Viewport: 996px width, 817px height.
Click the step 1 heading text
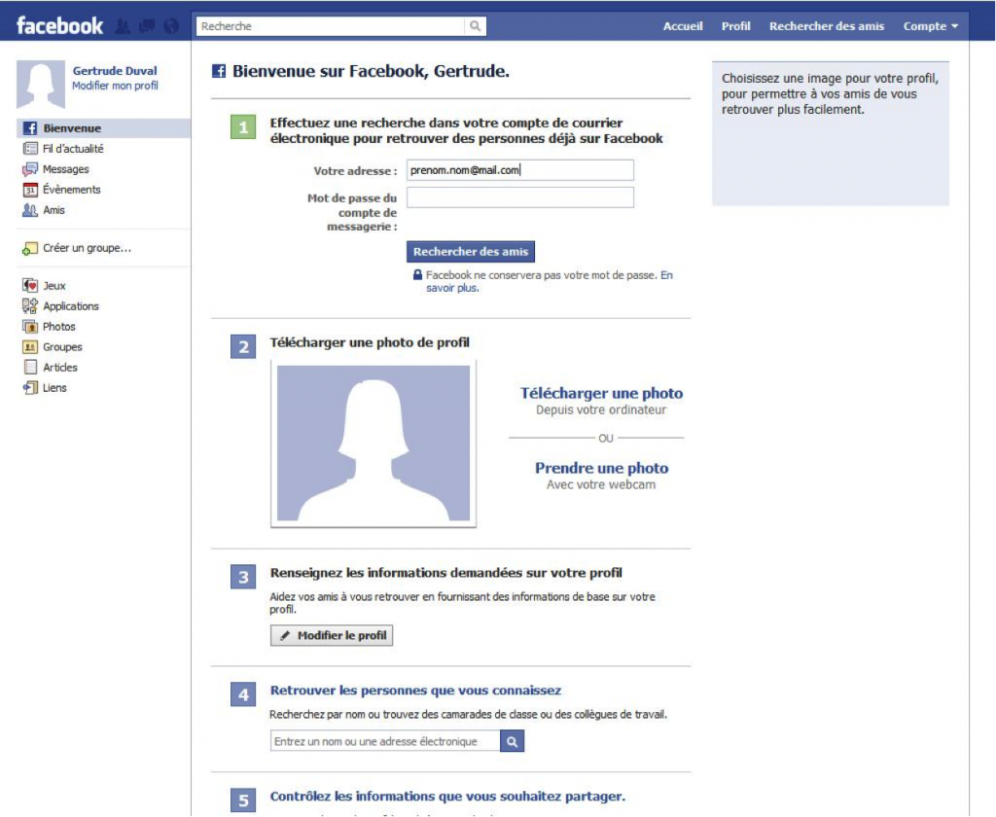pos(466,131)
